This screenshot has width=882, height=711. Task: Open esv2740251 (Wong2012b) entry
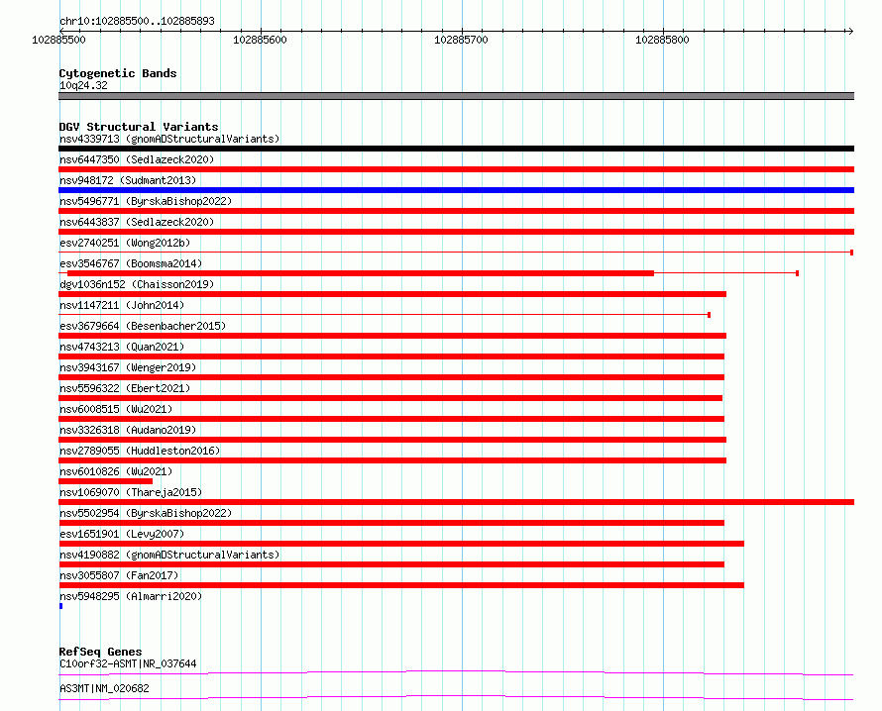[x=125, y=243]
